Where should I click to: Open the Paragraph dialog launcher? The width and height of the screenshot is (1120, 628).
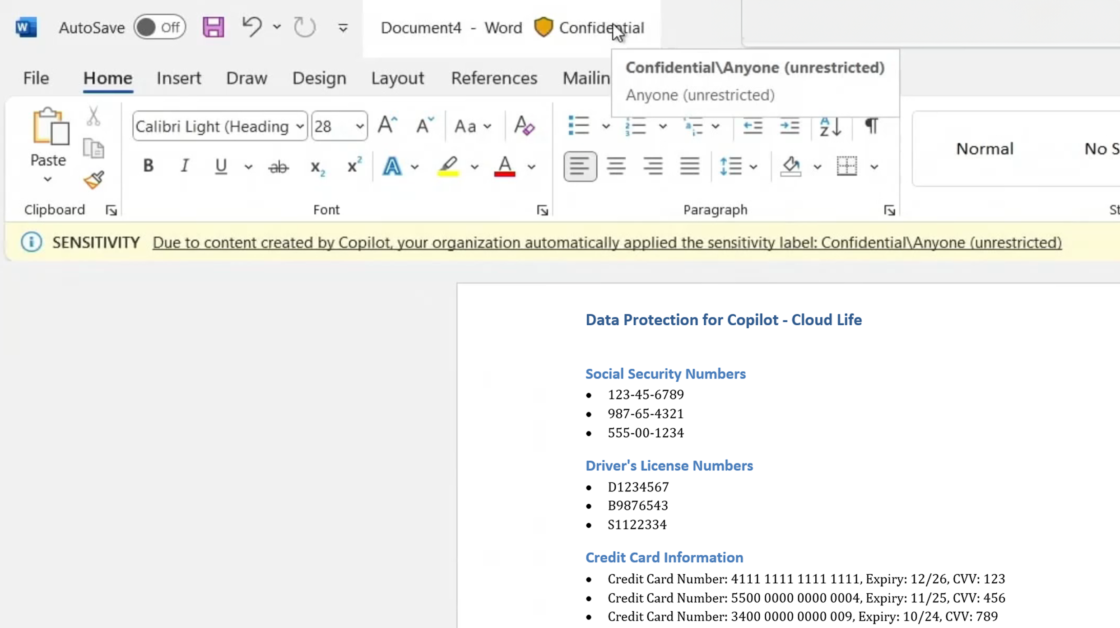889,211
